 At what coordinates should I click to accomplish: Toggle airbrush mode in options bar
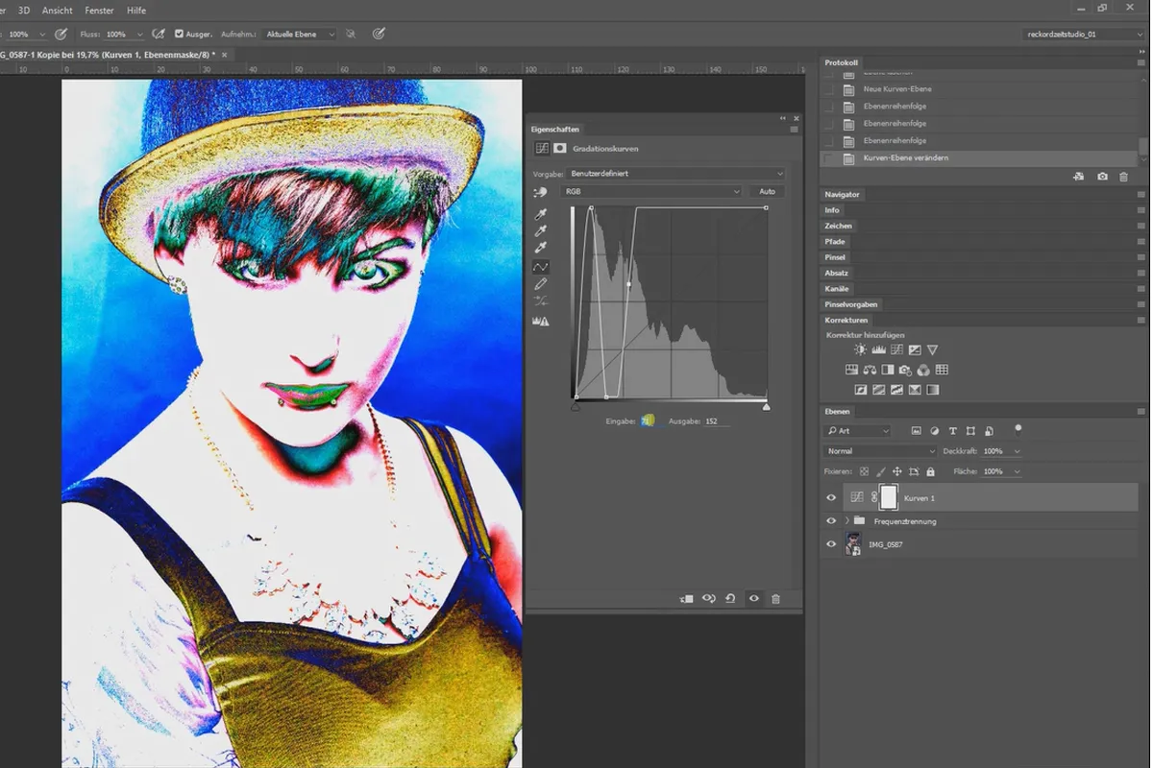pyautogui.click(x=157, y=34)
